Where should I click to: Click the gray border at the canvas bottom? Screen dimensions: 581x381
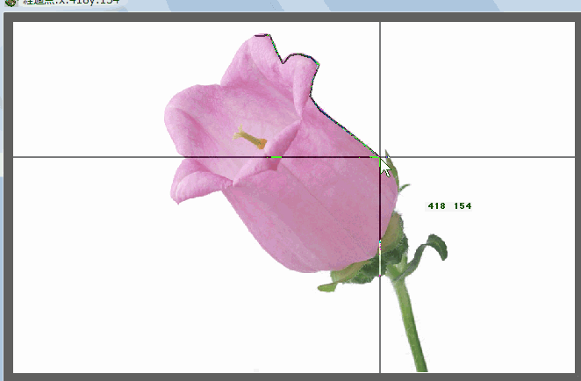point(290,377)
